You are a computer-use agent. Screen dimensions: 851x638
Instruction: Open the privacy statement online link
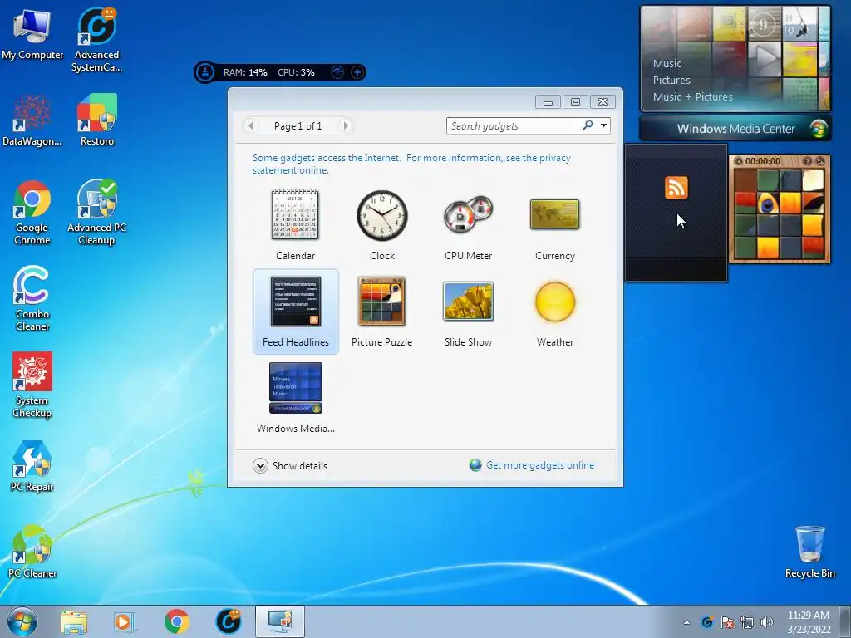click(411, 164)
